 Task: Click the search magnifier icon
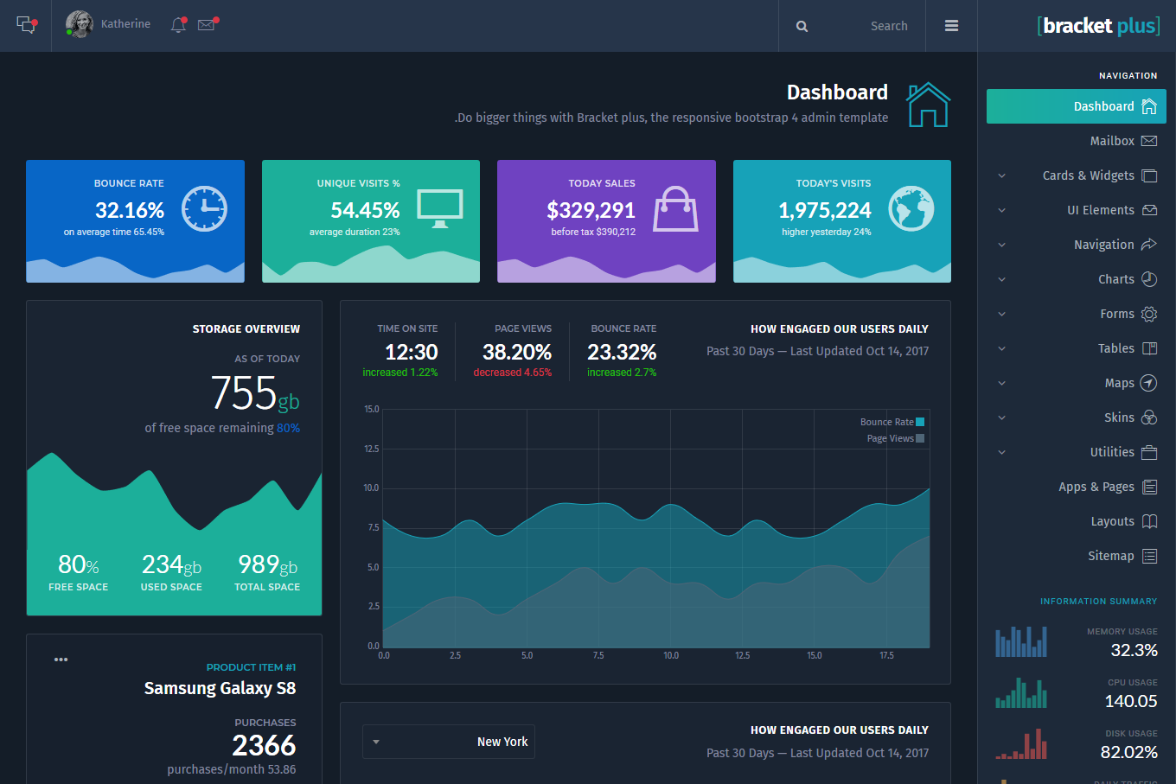[x=802, y=27]
